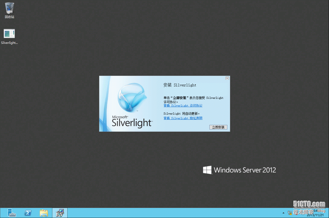The width and height of the screenshot is (329, 218).
Task: Activate the Silverlight setup taskbar button
Action: pos(60,213)
